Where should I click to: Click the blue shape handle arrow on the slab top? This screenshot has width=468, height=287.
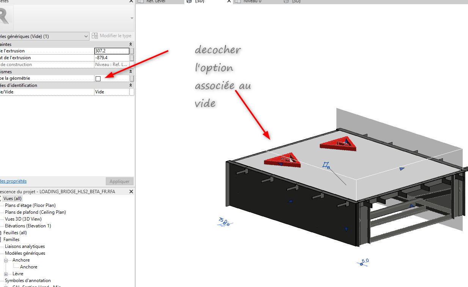402,169
